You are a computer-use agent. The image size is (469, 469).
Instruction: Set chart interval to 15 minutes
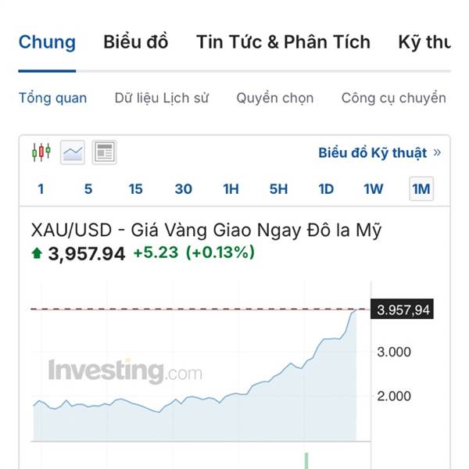click(136, 189)
